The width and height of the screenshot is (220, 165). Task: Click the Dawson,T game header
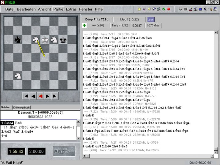(40, 112)
